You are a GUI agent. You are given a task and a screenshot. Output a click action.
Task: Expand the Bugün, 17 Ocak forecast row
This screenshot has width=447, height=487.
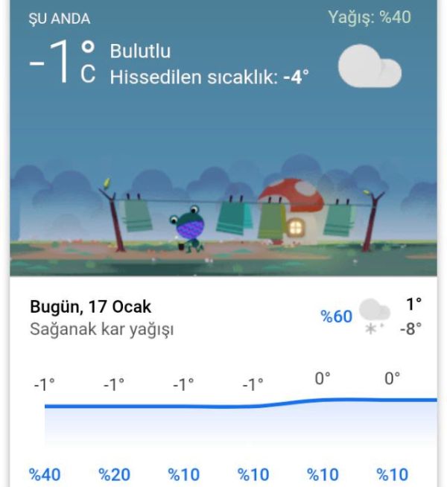click(x=223, y=316)
